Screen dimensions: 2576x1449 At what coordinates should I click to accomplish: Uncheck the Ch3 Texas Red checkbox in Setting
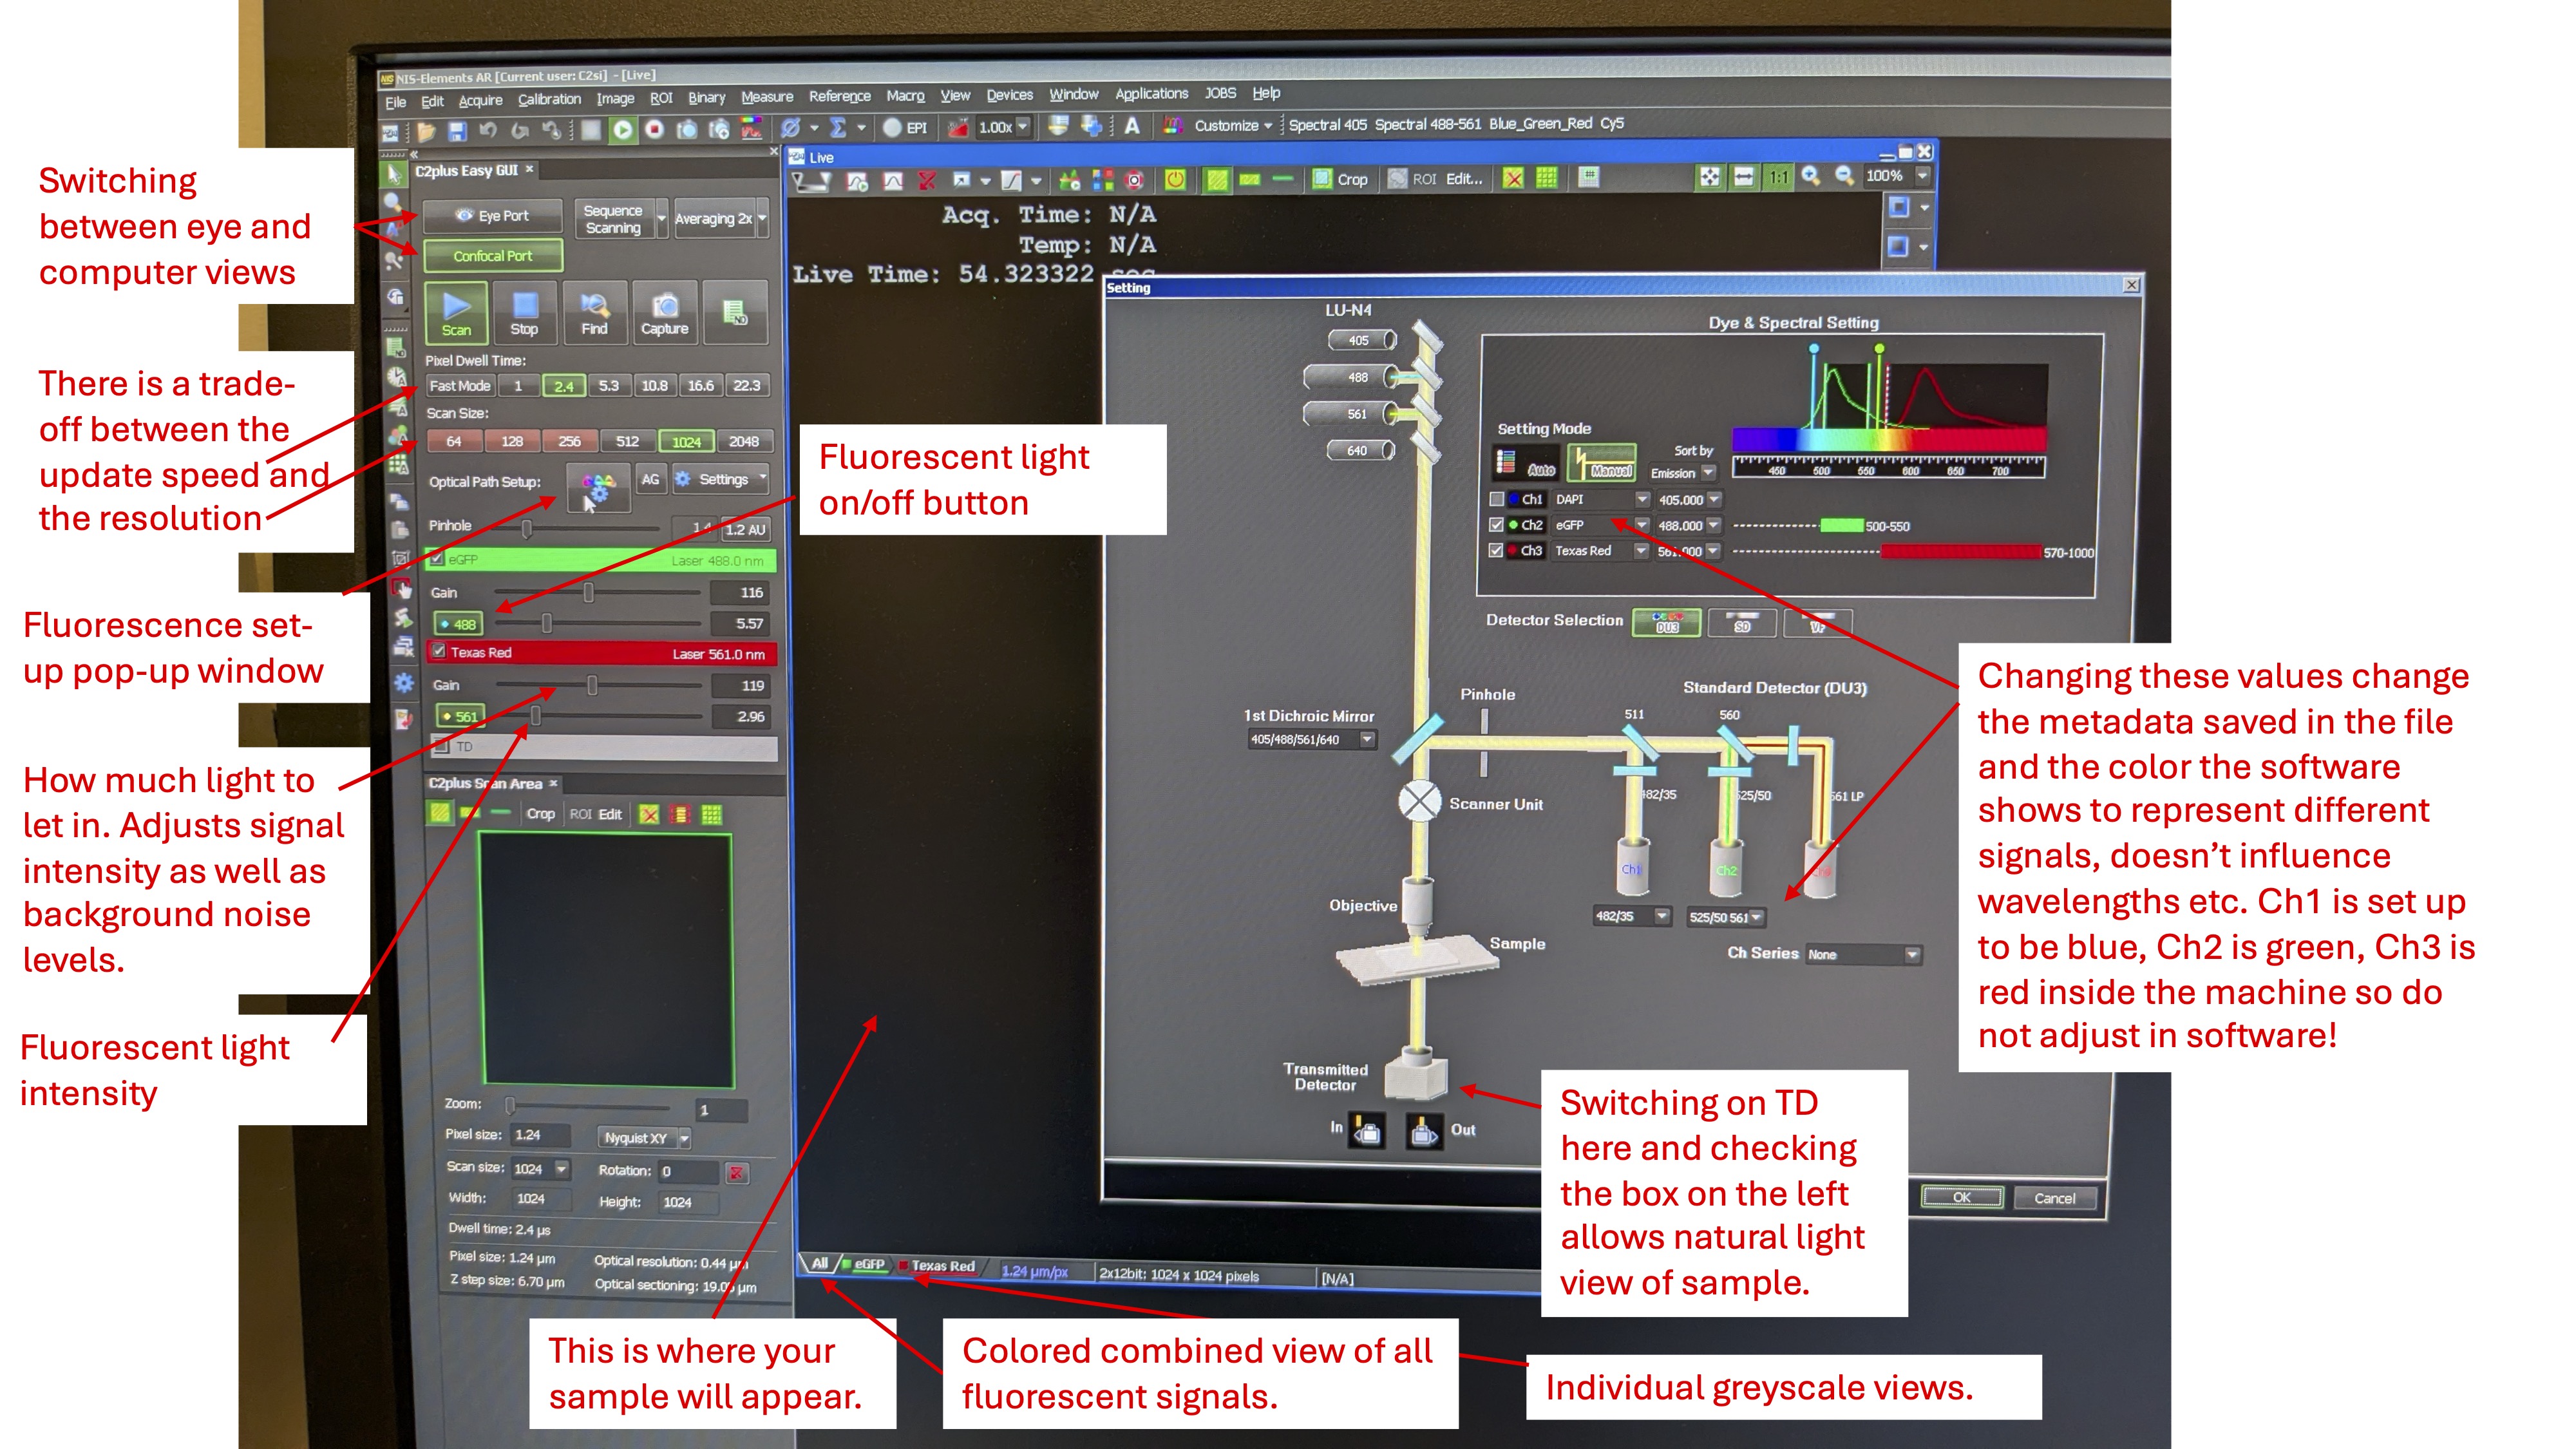point(1496,550)
